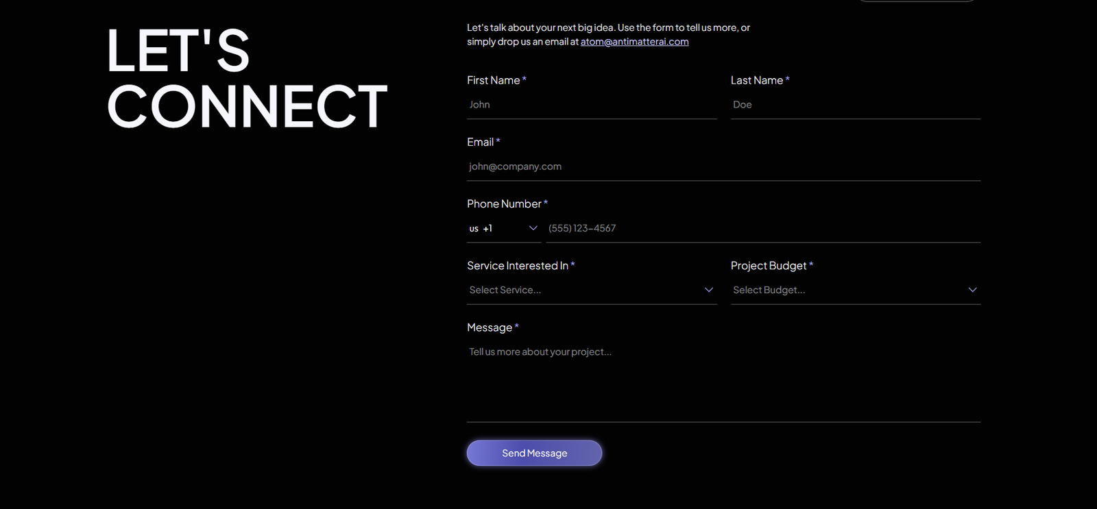Screen dimensions: 1097x509
Task: Click the Phone Number label
Action: pyautogui.click(x=504, y=204)
